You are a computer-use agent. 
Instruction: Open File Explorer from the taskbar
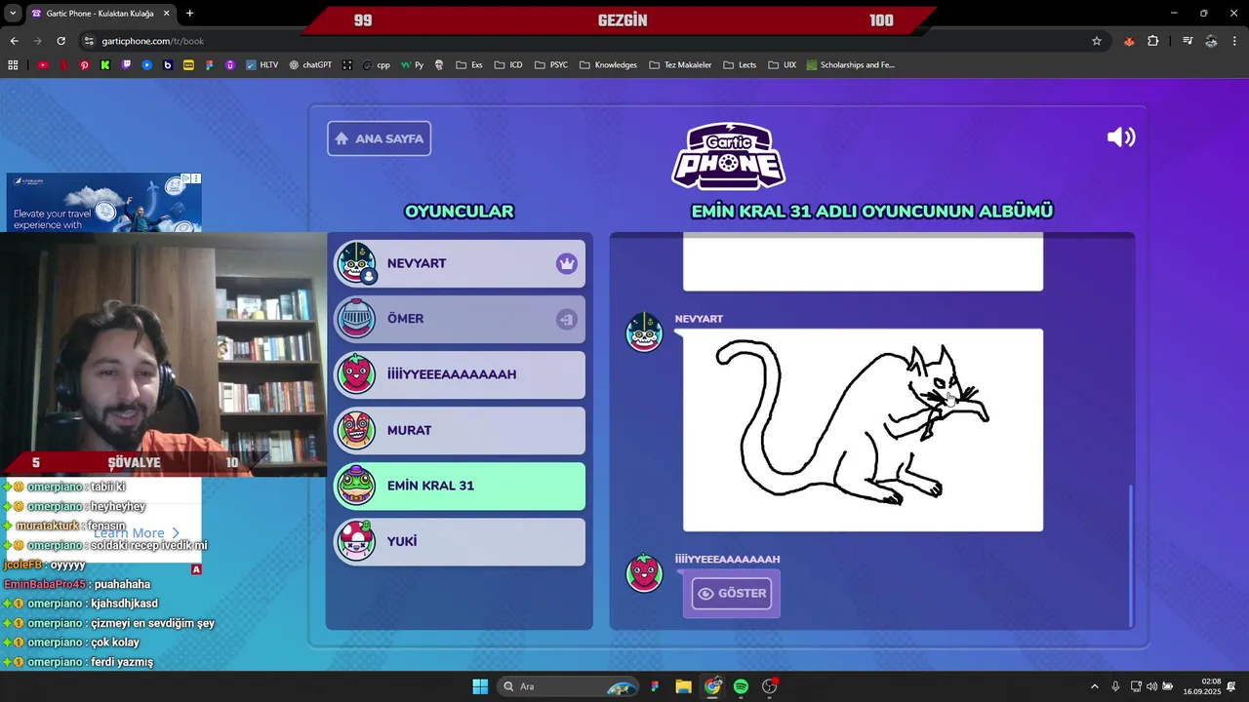tap(683, 686)
